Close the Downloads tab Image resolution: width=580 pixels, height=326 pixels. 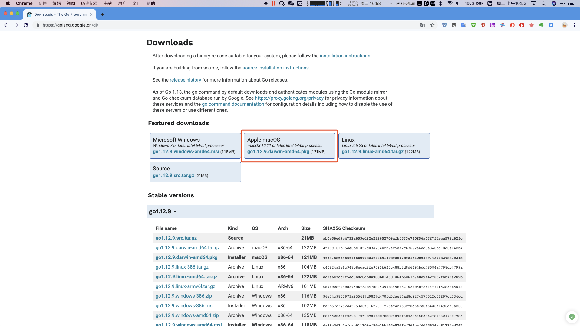[91, 15]
